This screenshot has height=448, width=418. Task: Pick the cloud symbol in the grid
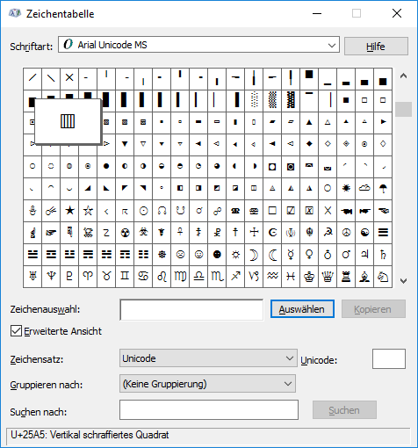click(364, 188)
